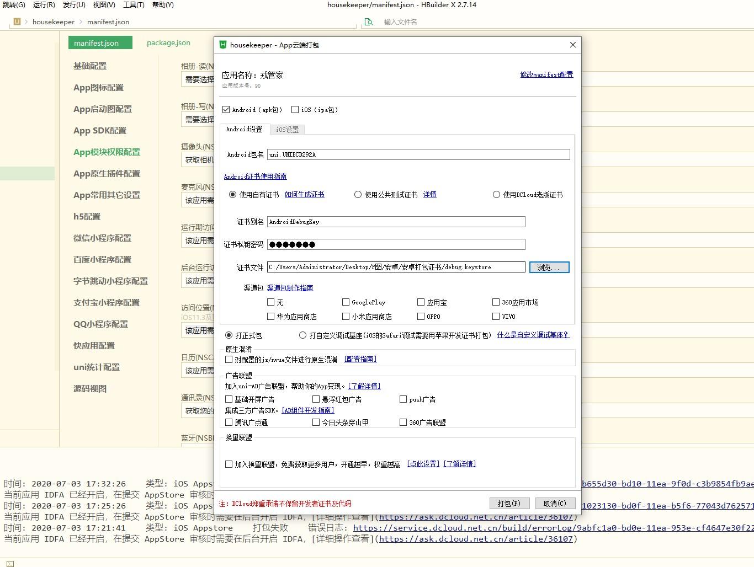The width and height of the screenshot is (754, 567).
Task: Select 使用DCloud老版证书 radio option
Action: click(x=496, y=195)
